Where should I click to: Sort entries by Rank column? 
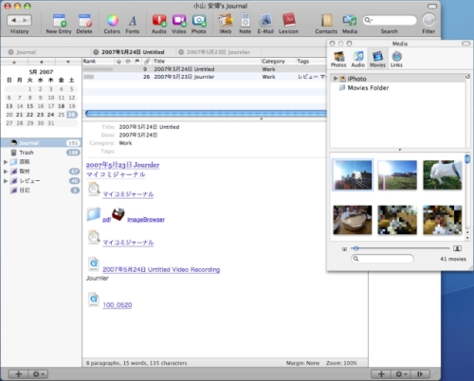[x=99, y=62]
